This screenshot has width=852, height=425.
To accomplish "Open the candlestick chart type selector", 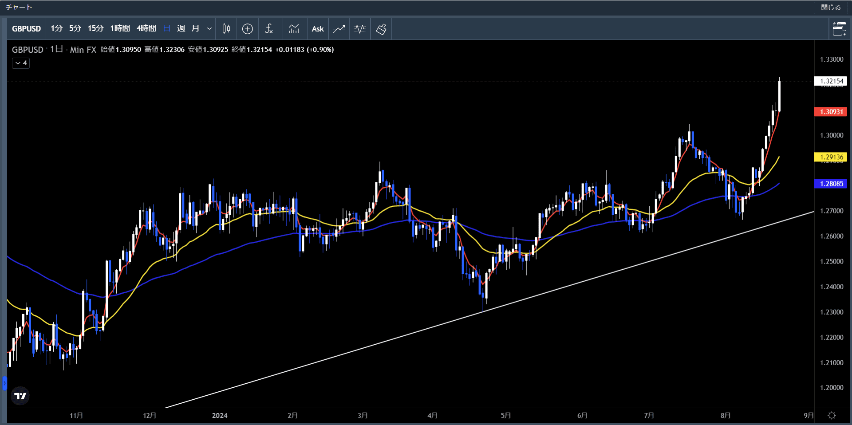I will pyautogui.click(x=226, y=29).
